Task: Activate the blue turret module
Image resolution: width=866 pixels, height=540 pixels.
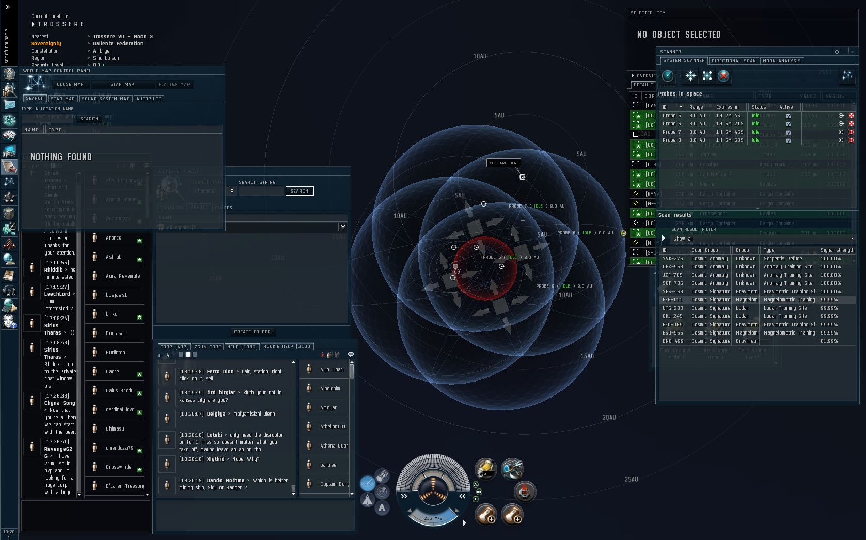Action: pyautogui.click(x=512, y=469)
